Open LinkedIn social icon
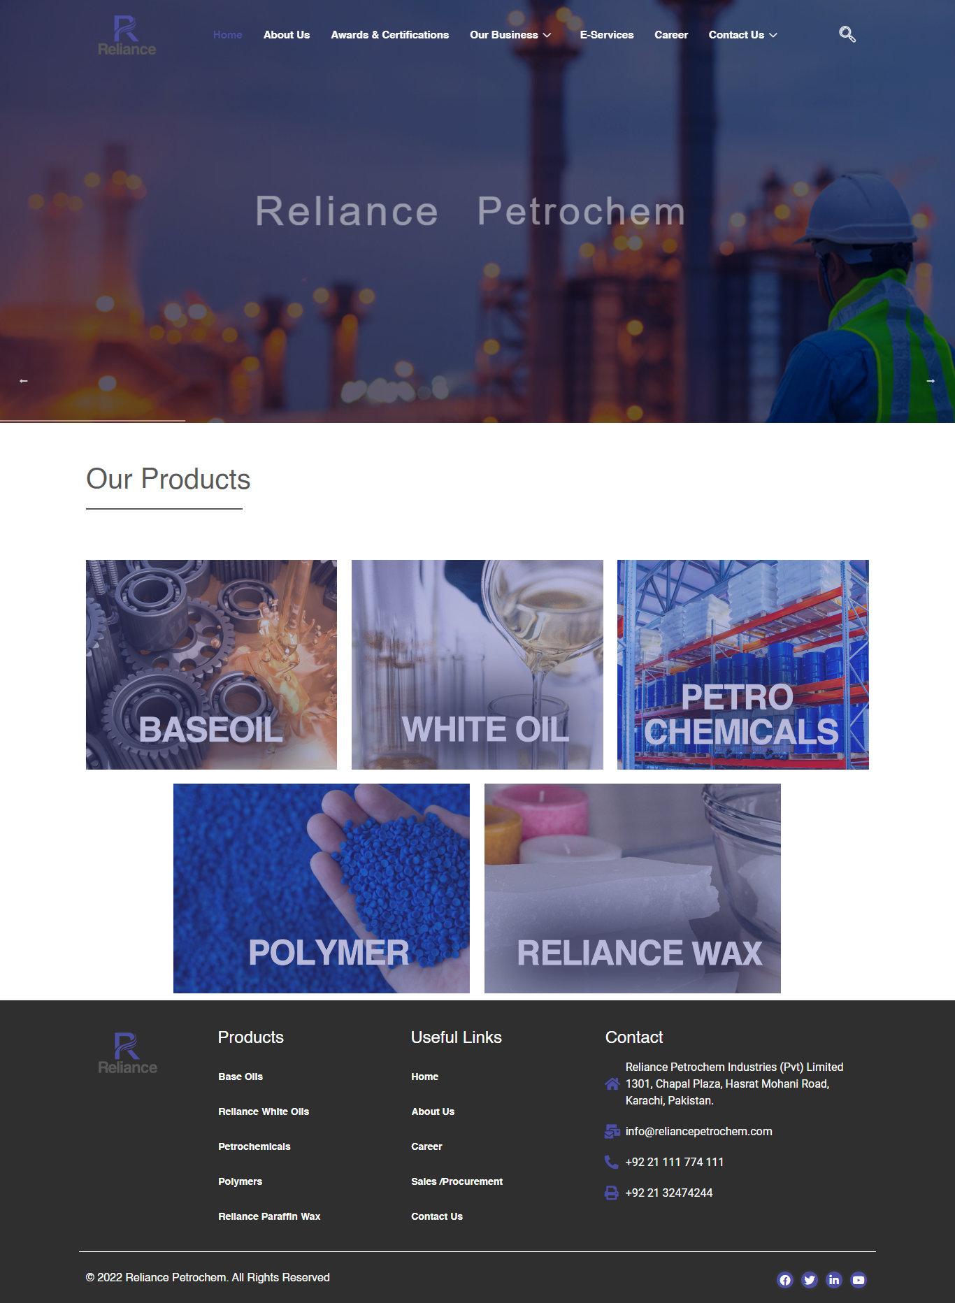This screenshot has width=955, height=1303. pos(834,1280)
